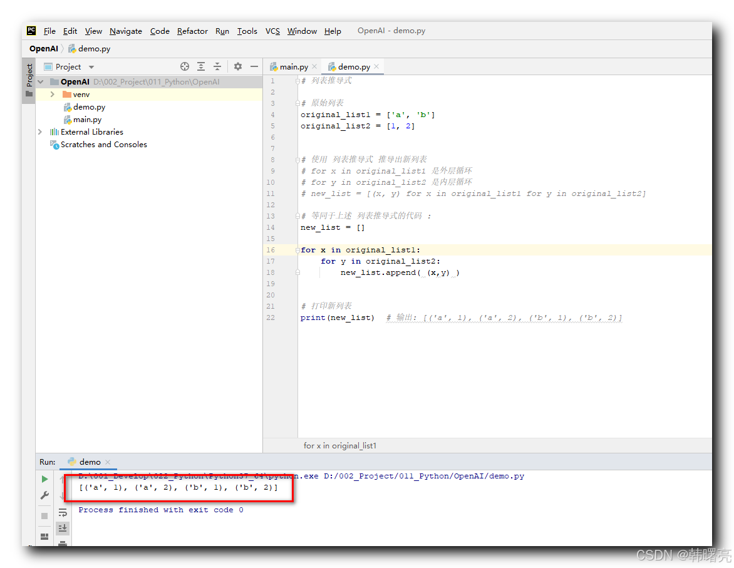Click the OpenAI breadcrumb link
Image resolution: width=734 pixels, height=568 pixels.
click(43, 48)
